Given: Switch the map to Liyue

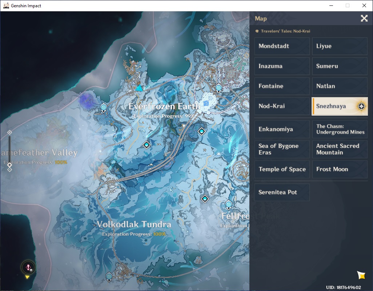Looking at the screenshot, I should coord(340,46).
